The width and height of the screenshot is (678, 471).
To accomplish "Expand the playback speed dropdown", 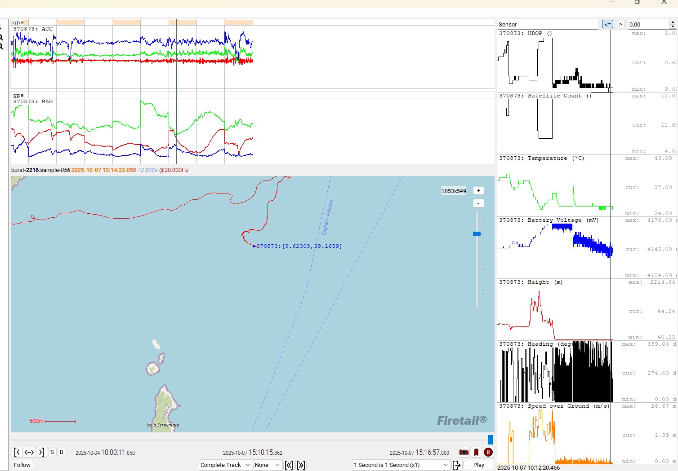I will (x=401, y=465).
